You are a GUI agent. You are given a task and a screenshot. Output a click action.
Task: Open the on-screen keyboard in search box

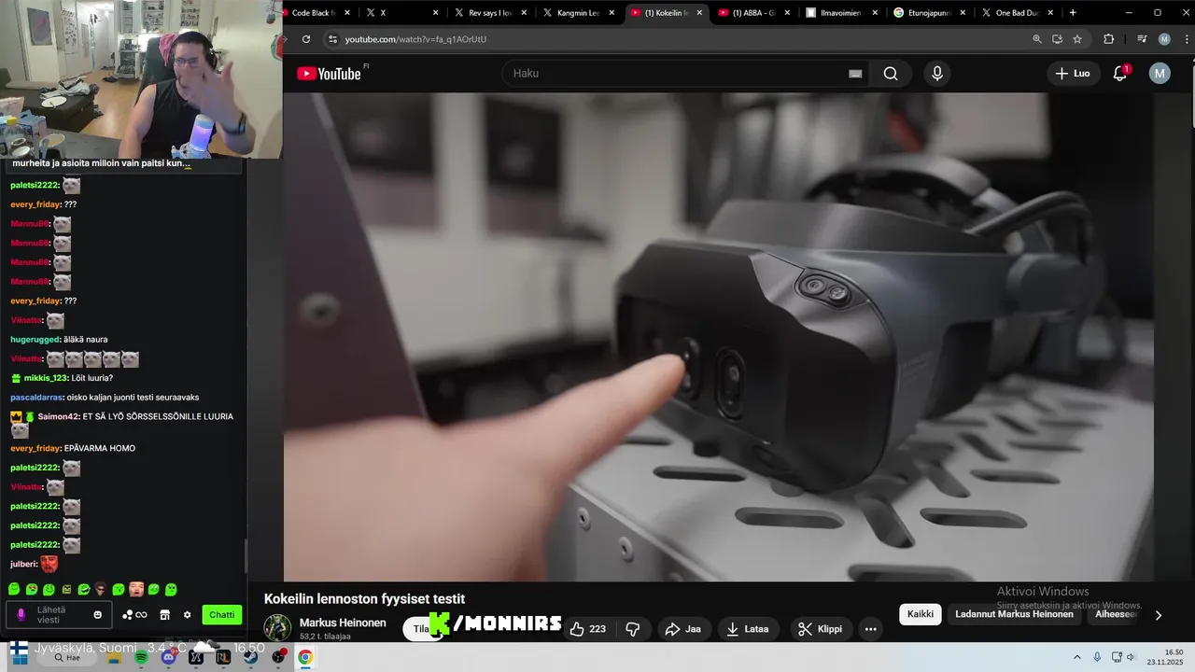[x=855, y=74]
